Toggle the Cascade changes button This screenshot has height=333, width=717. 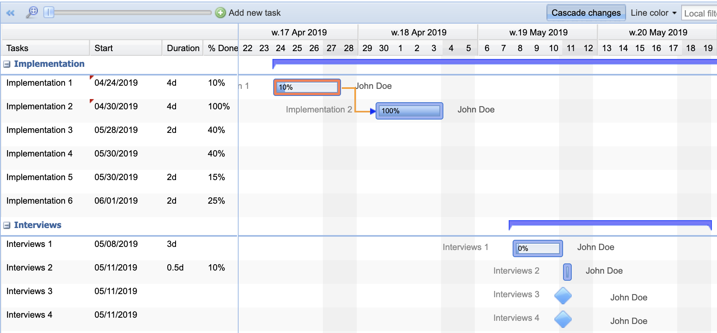(x=585, y=13)
